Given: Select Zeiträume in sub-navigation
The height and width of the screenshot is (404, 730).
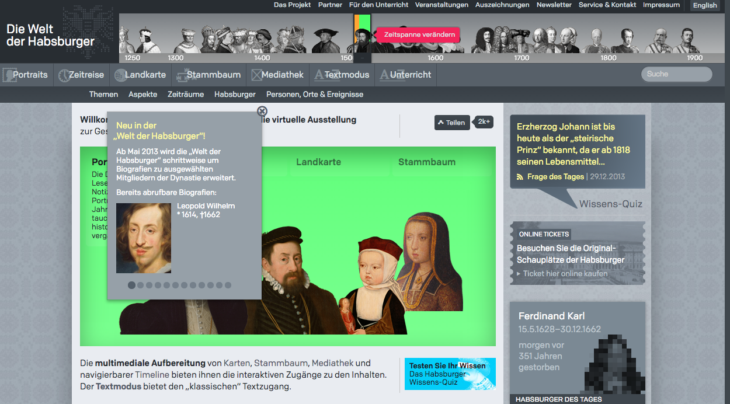Looking at the screenshot, I should point(186,94).
